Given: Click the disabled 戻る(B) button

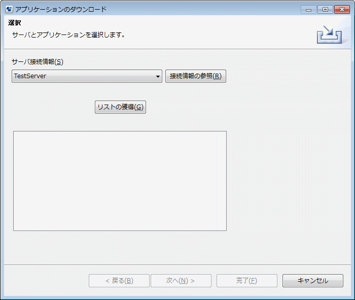Looking at the screenshot, I should point(119,281).
